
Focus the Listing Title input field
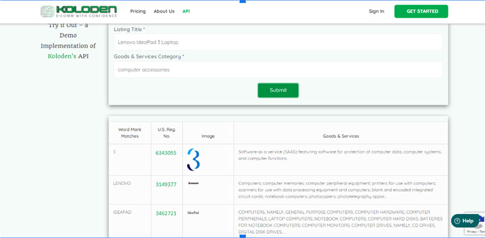[x=278, y=42]
